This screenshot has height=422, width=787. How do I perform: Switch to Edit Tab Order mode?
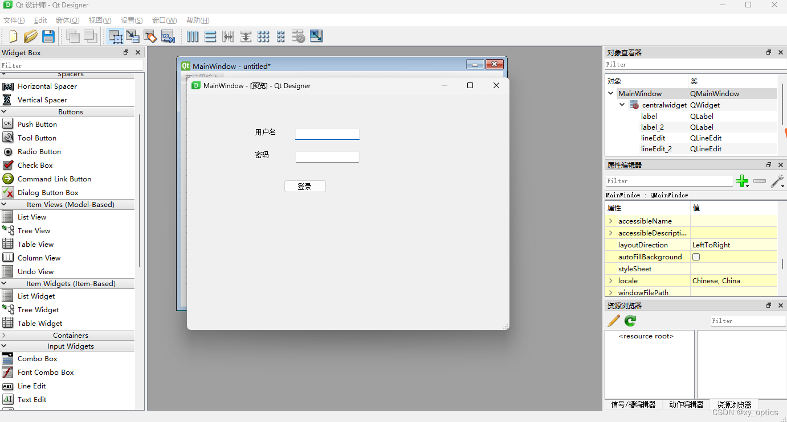pyautogui.click(x=168, y=36)
